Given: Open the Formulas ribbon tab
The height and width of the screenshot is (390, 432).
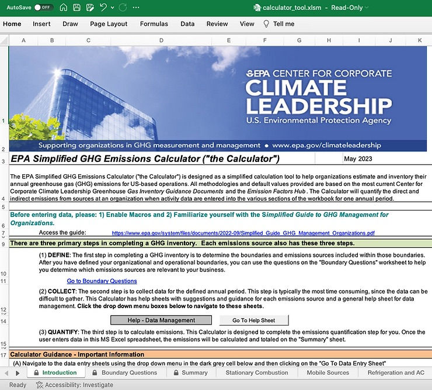Looking at the screenshot, I should [154, 24].
